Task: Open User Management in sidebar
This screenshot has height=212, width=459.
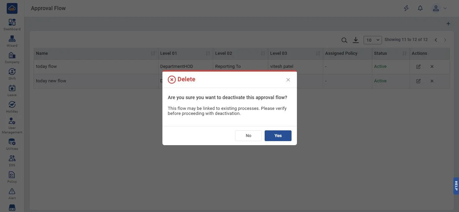Action: (x=12, y=125)
